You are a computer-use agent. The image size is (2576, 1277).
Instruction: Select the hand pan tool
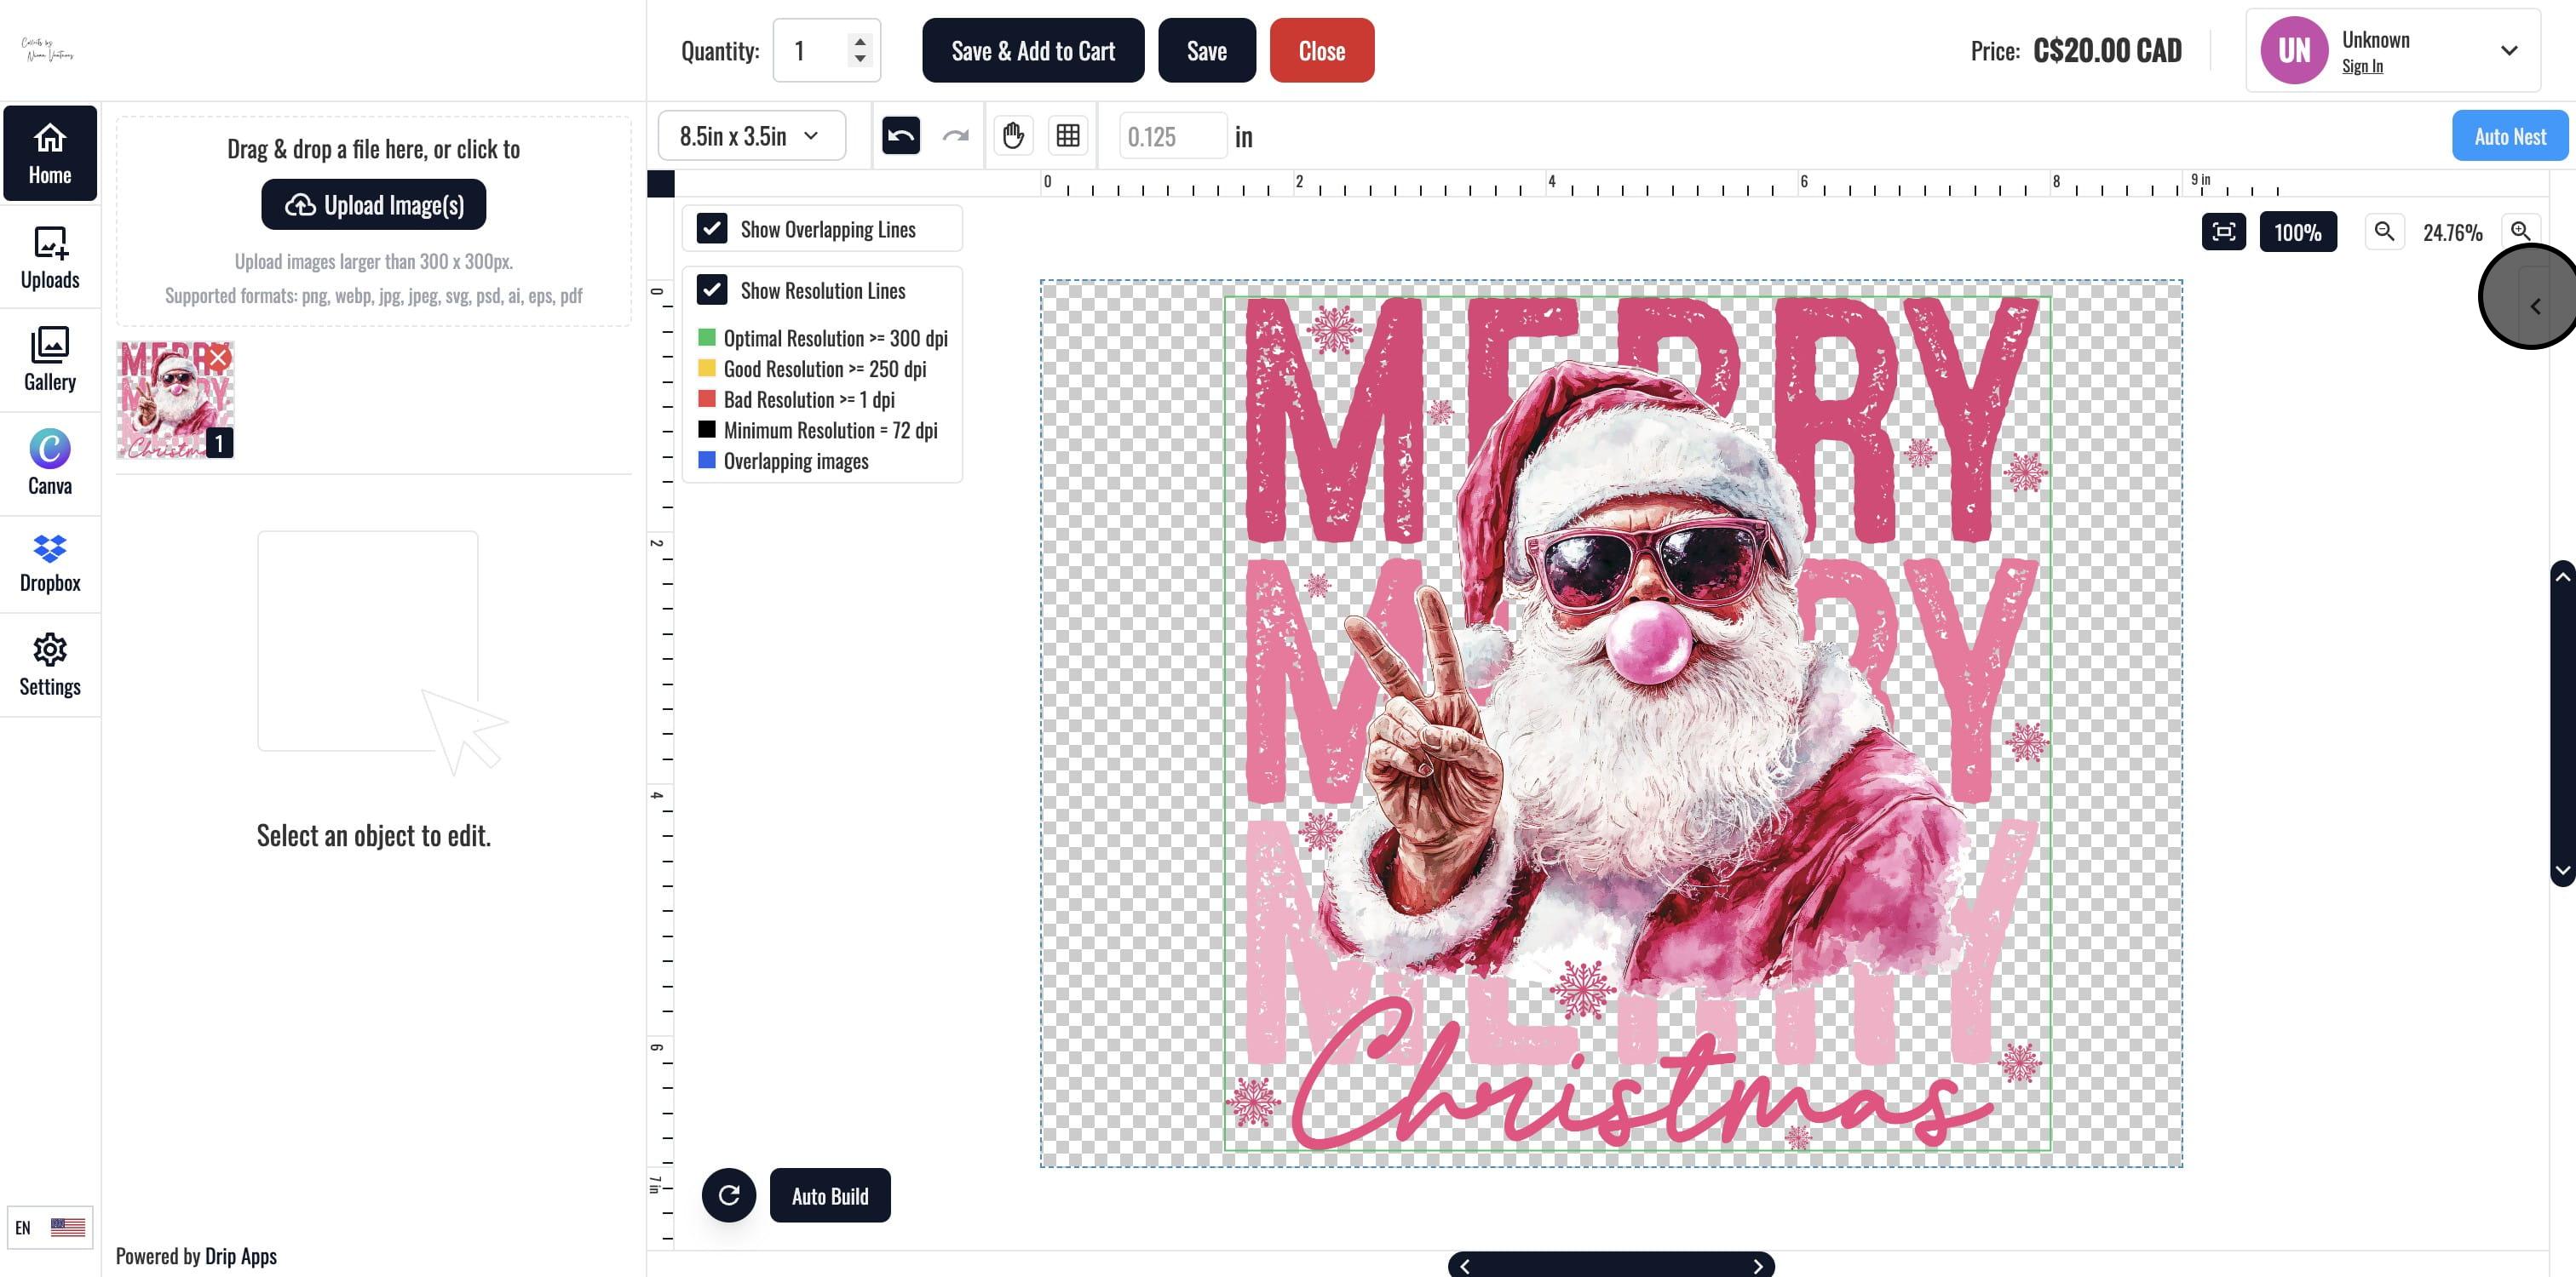tap(1013, 136)
